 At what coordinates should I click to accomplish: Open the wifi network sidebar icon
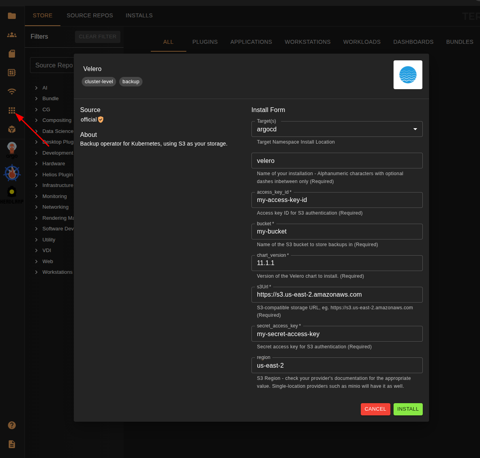[12, 92]
